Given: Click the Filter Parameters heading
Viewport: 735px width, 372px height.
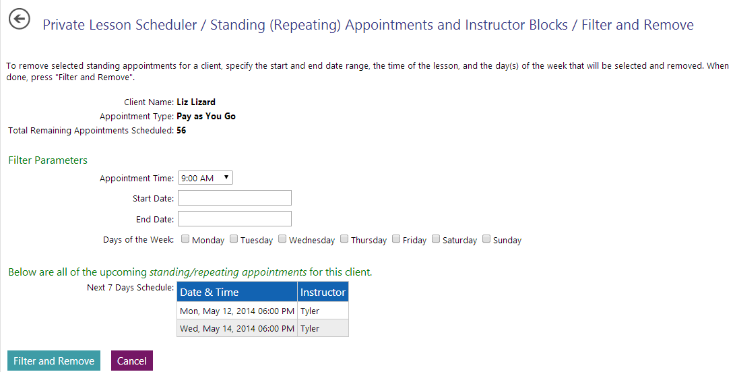Looking at the screenshot, I should click(x=48, y=160).
